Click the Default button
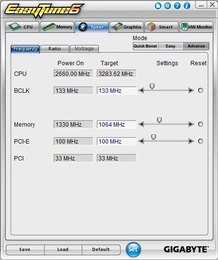The width and height of the screenshot is (218, 260). [x=101, y=249]
